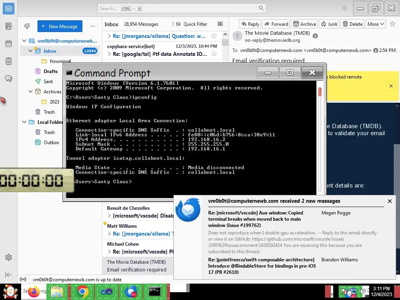This screenshot has width=400, height=300.
Task: Click the Santa Start button
Action: (10, 292)
